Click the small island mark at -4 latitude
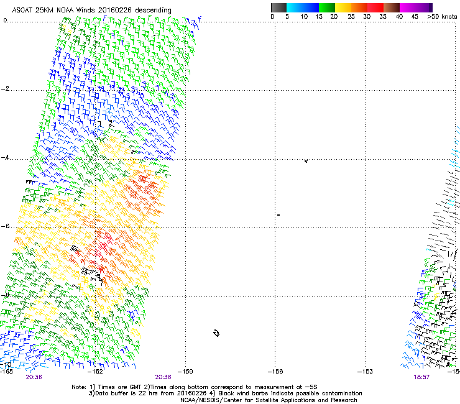 [x=306, y=161]
